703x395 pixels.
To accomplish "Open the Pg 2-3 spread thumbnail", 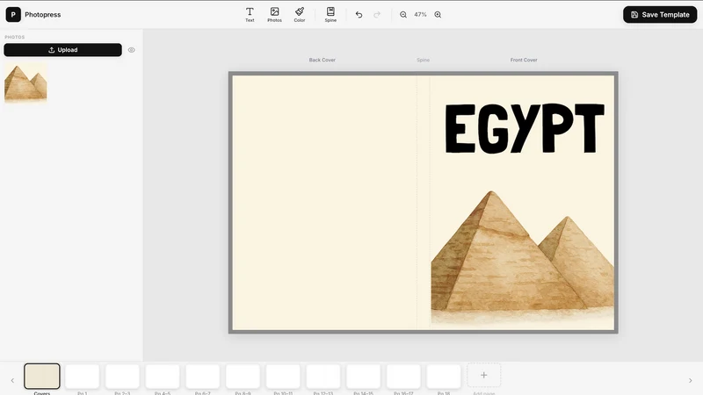I will [x=122, y=376].
